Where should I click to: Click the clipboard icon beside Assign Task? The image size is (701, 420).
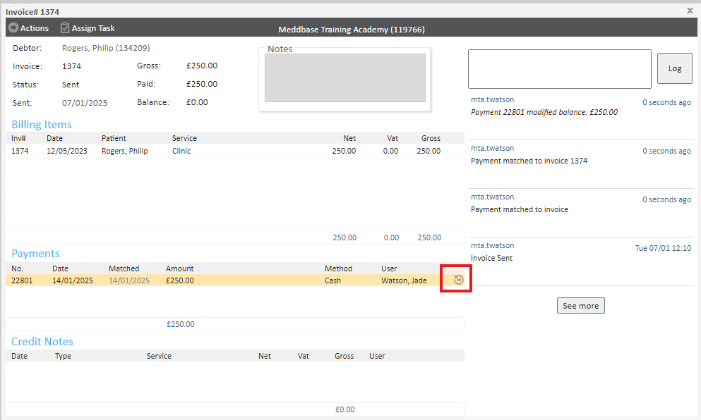pos(65,28)
